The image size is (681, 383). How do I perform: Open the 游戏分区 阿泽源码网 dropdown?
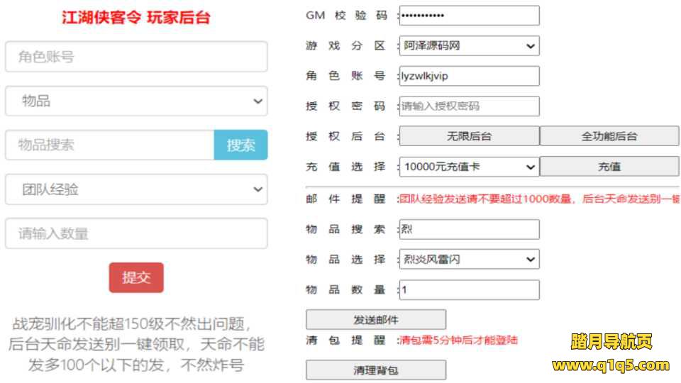pyautogui.click(x=469, y=46)
